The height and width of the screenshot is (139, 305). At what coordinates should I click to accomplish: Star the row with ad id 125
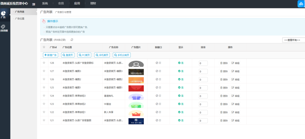pos(44,87)
